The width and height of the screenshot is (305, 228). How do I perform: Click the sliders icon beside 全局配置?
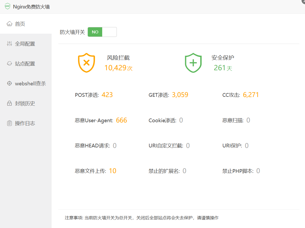coord(10,44)
